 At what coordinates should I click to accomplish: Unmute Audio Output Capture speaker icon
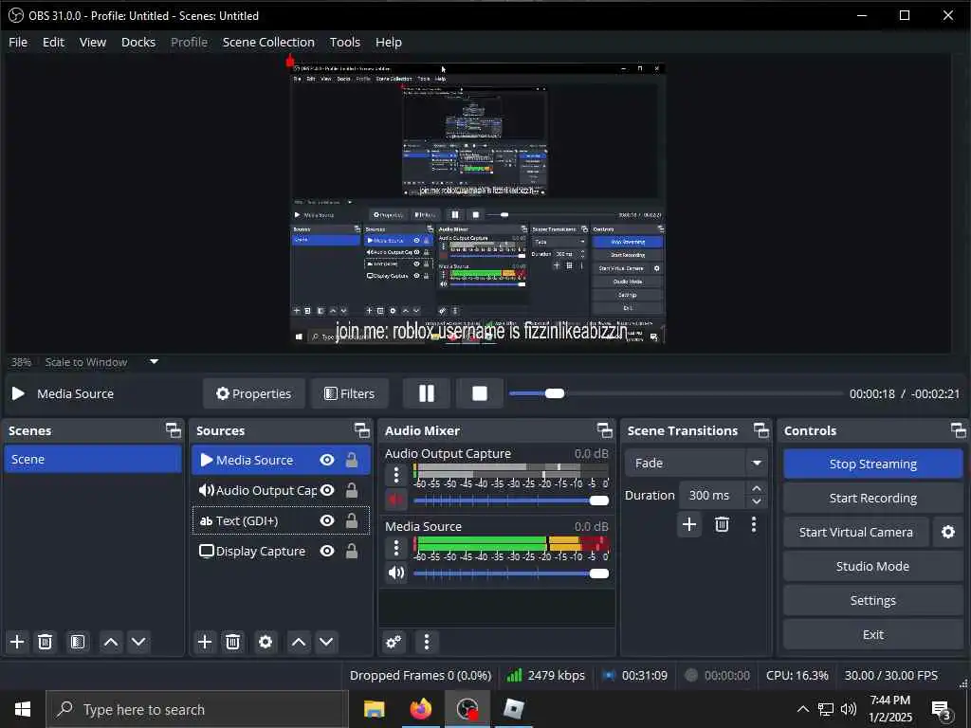[x=396, y=500]
